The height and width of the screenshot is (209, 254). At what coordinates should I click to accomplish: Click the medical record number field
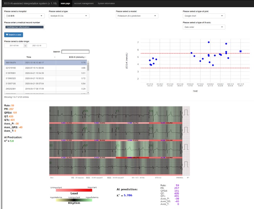[24, 27]
